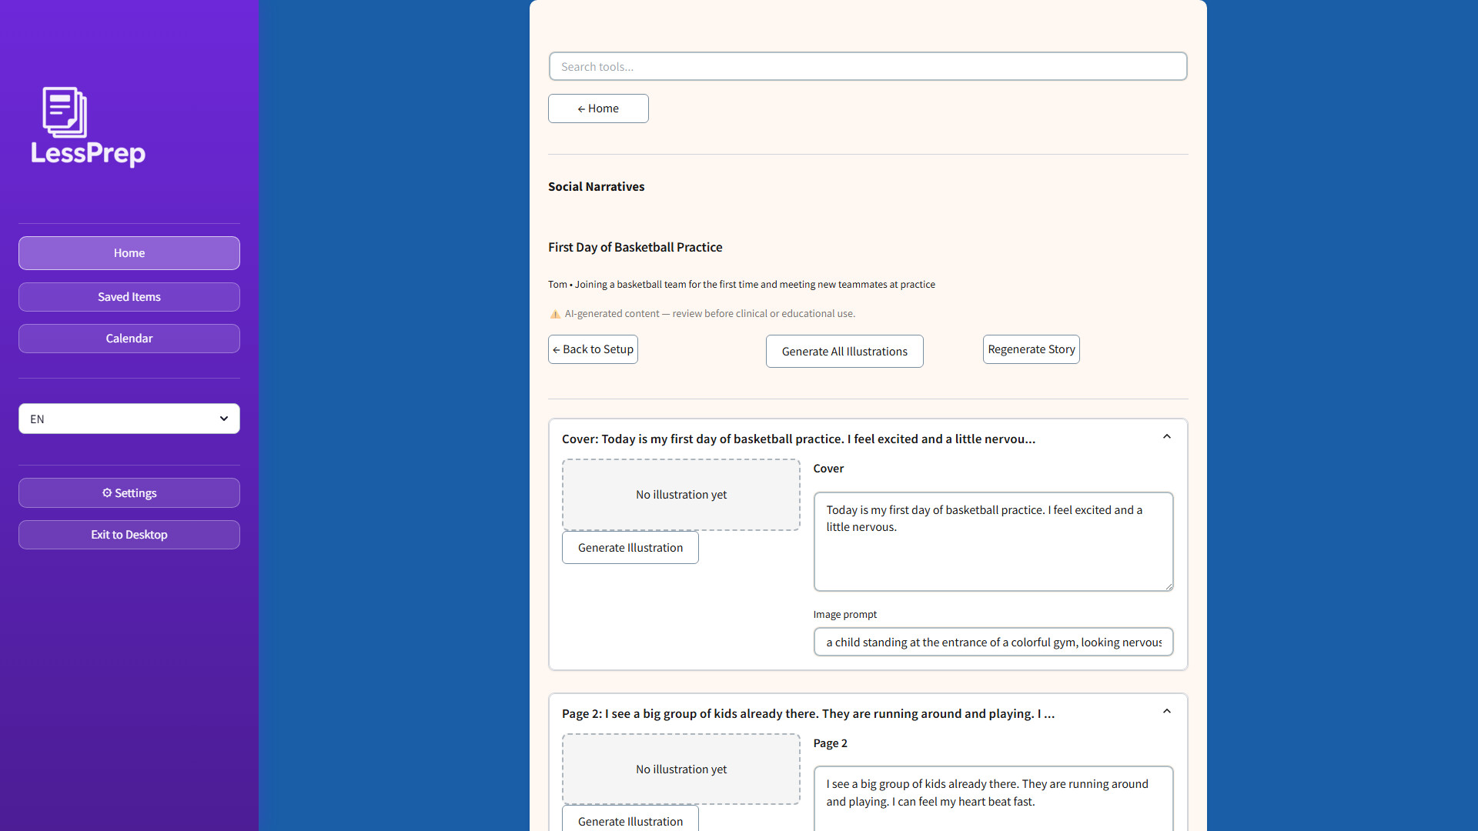Image resolution: width=1478 pixels, height=831 pixels.
Task: Click the Cover text area's resize grip
Action: pyautogui.click(x=1168, y=586)
